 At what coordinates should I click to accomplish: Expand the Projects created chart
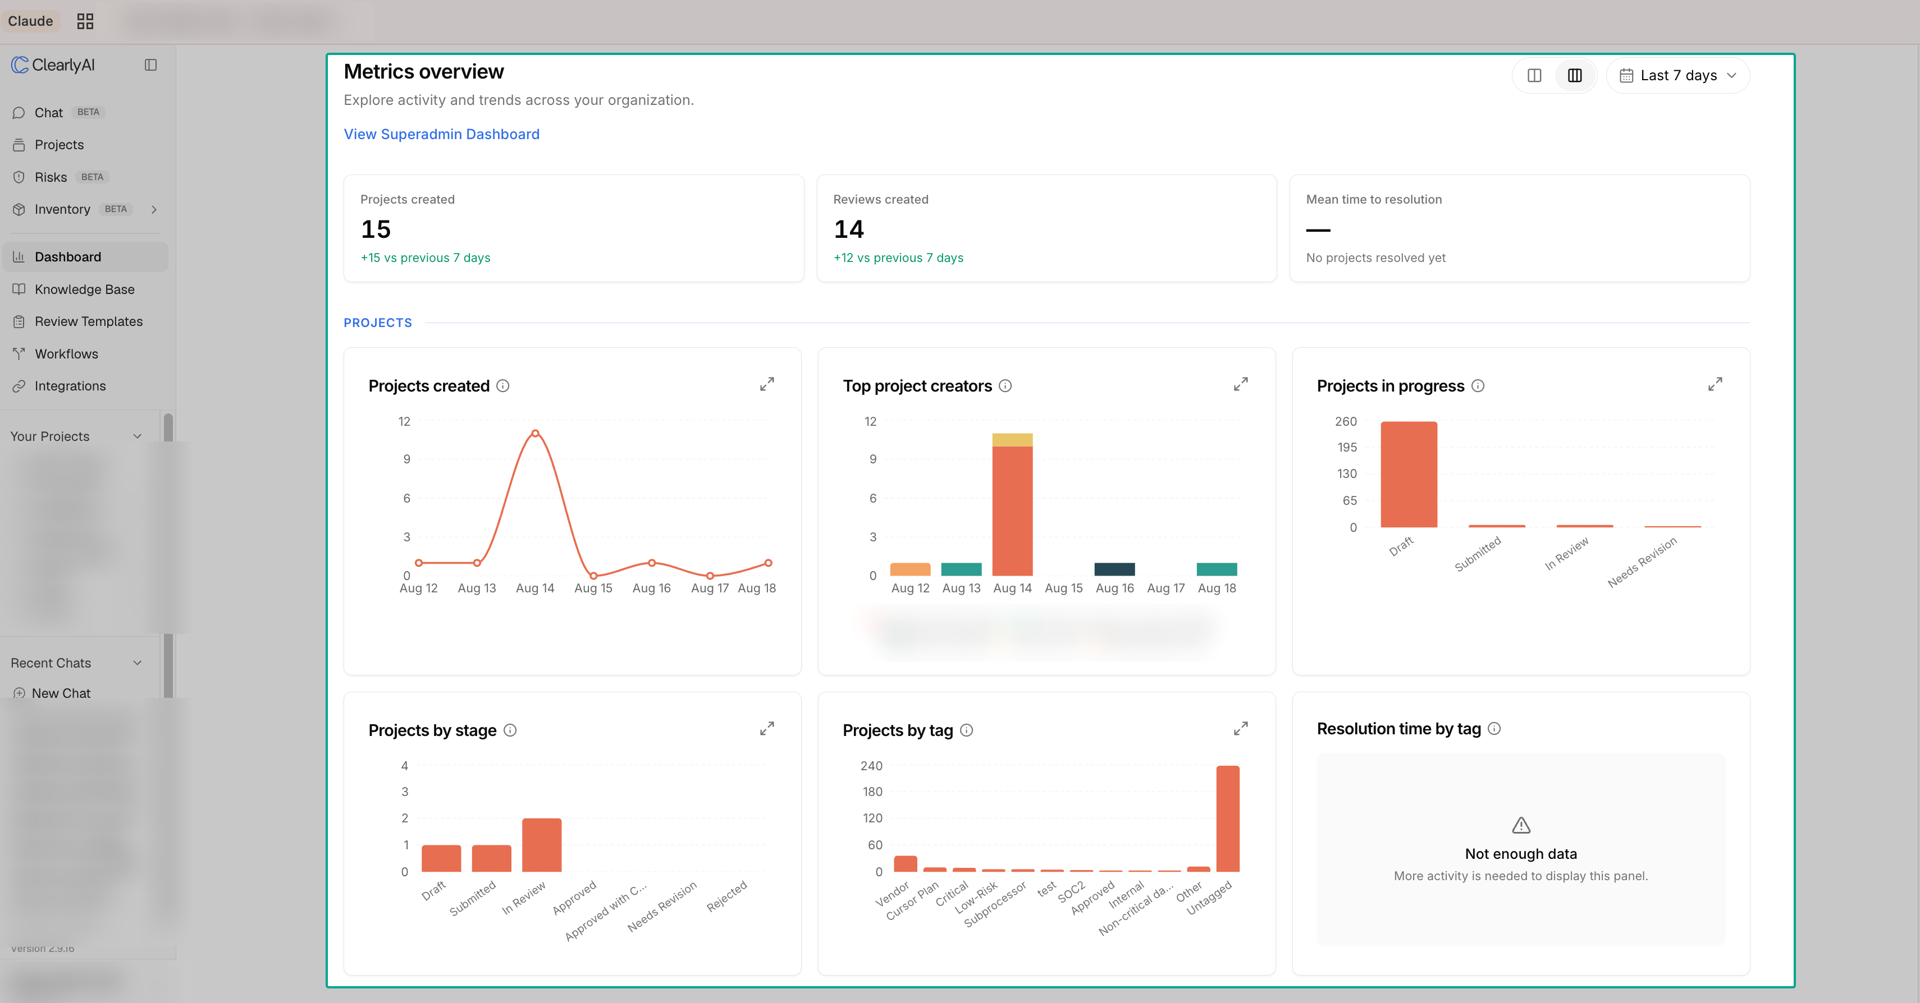(x=767, y=384)
